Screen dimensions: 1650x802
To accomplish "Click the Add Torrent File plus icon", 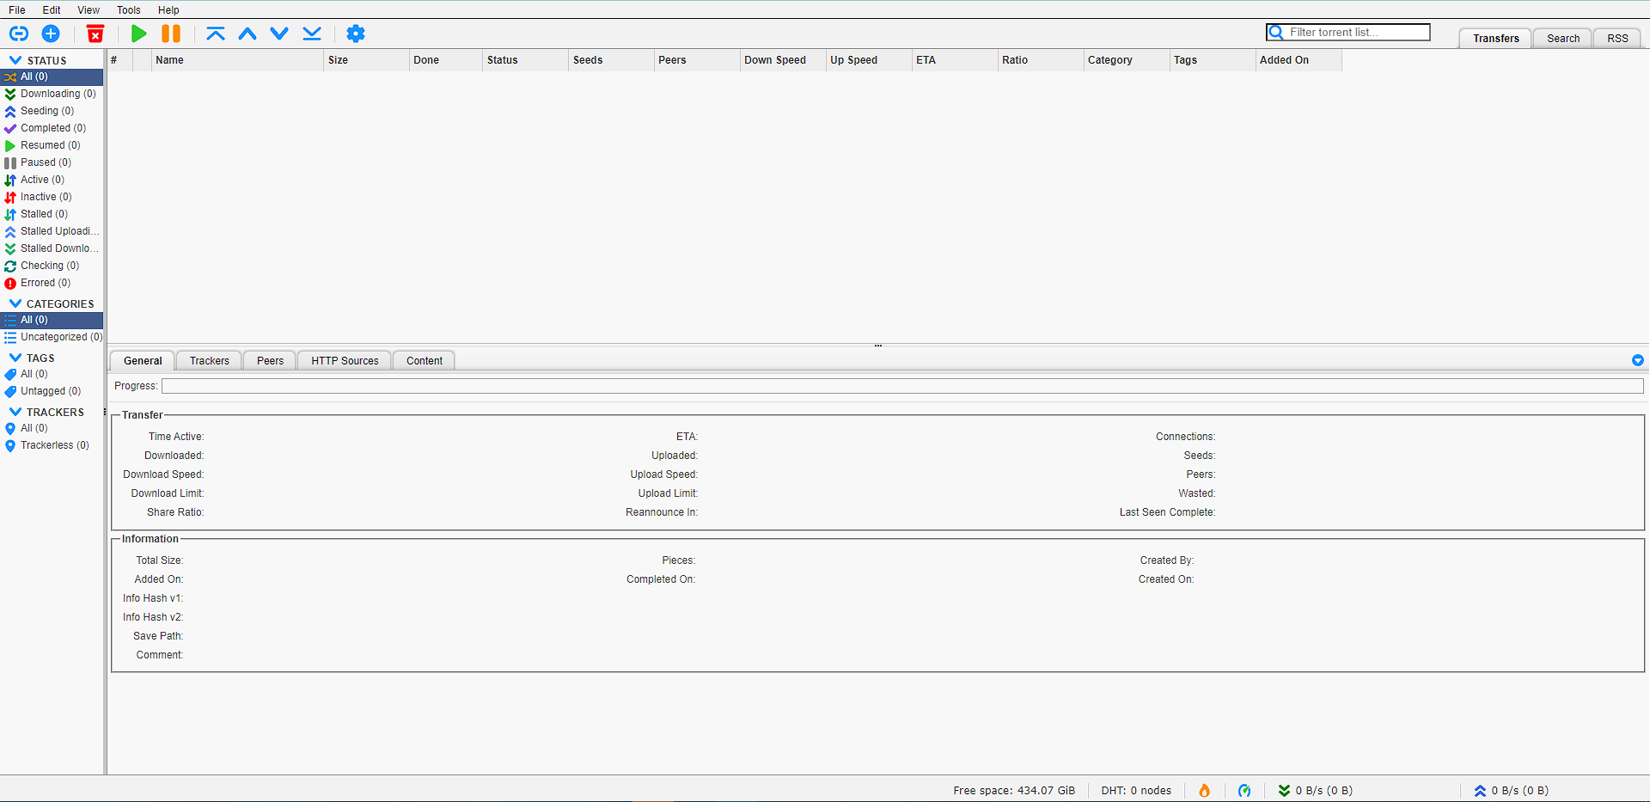I will tap(51, 34).
